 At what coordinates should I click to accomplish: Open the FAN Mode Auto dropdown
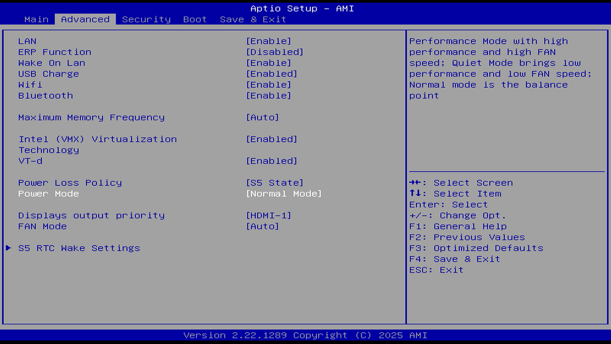click(x=262, y=226)
